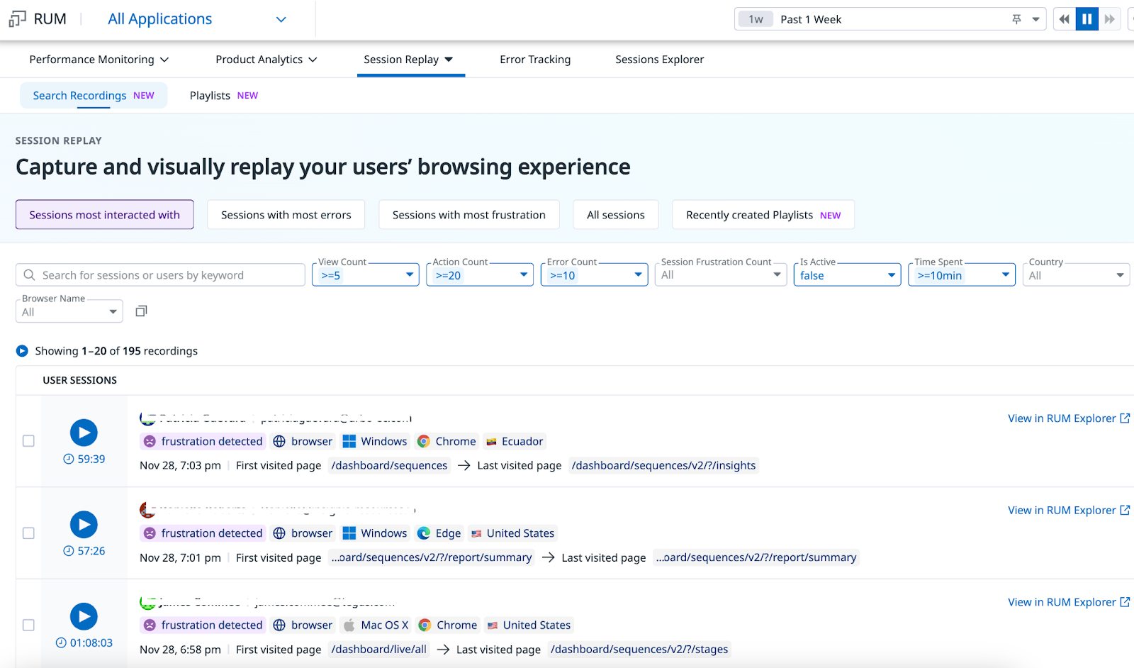Tick the checkbox on the last session row

click(28, 625)
